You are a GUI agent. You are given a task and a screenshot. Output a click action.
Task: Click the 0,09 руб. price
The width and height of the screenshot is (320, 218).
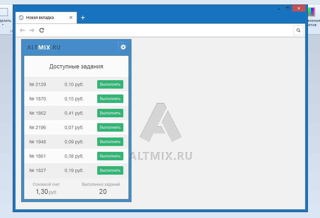pos(74,142)
